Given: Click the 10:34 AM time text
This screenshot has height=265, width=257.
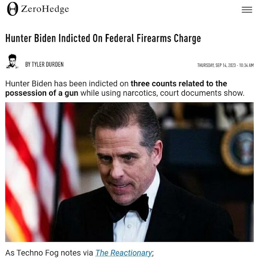Looking at the screenshot, I should click(246, 65).
